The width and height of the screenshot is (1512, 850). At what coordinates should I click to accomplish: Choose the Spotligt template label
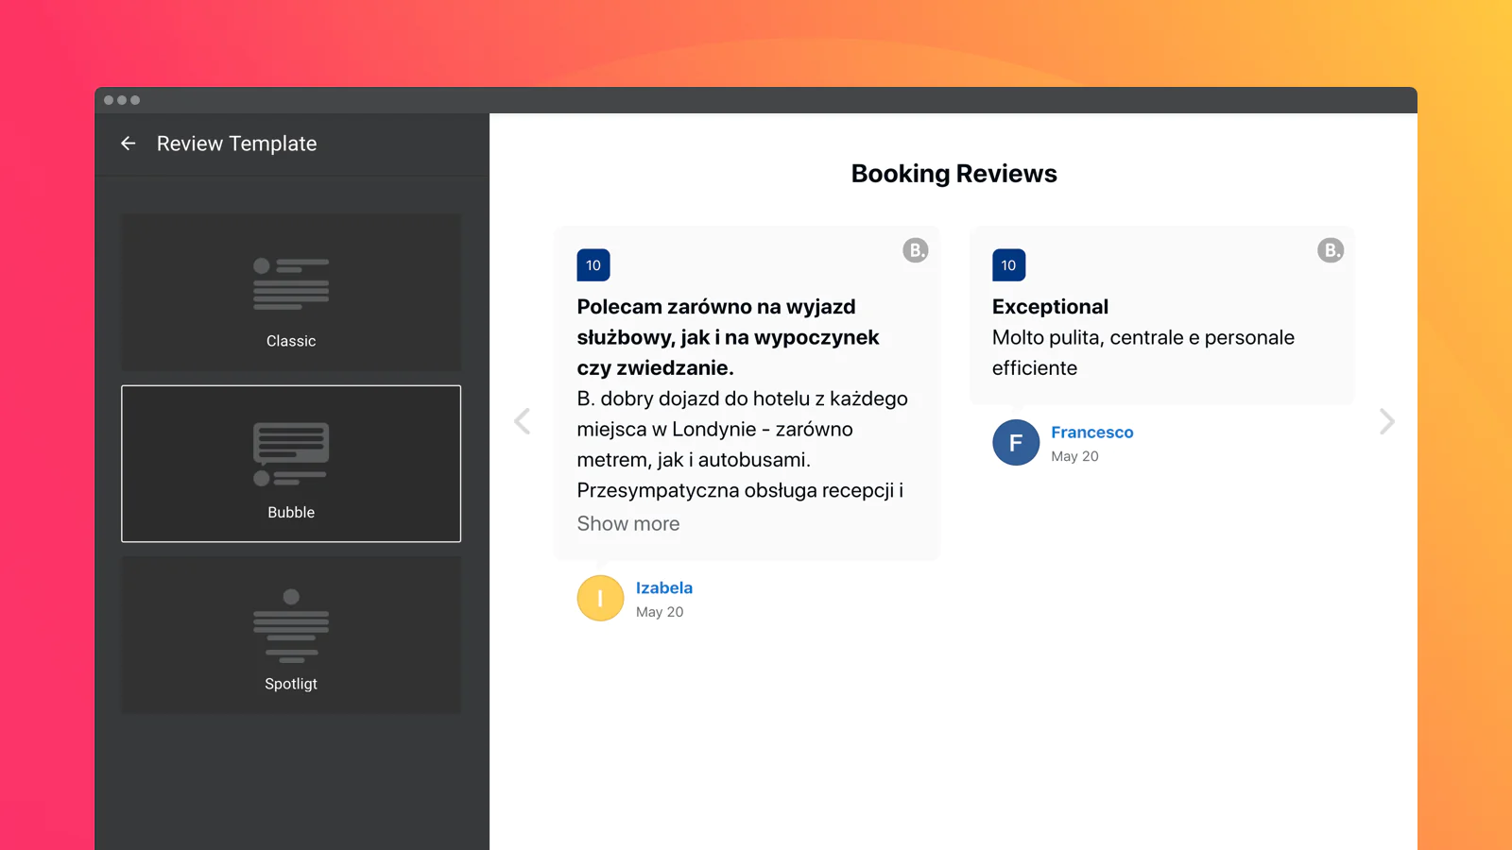[x=291, y=684]
